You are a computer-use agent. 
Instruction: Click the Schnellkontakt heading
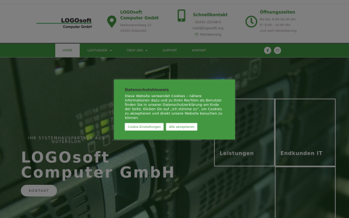[x=210, y=15]
